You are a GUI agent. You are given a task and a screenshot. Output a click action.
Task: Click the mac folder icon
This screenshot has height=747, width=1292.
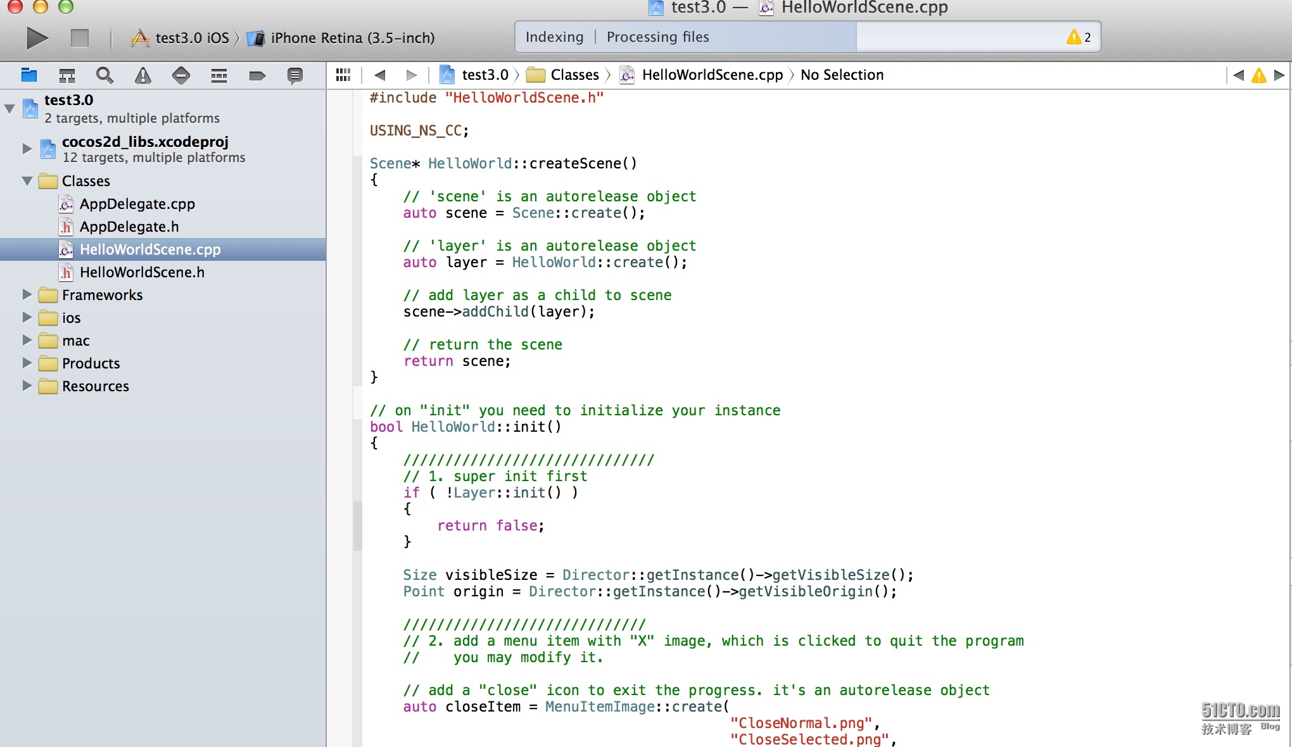tap(48, 341)
